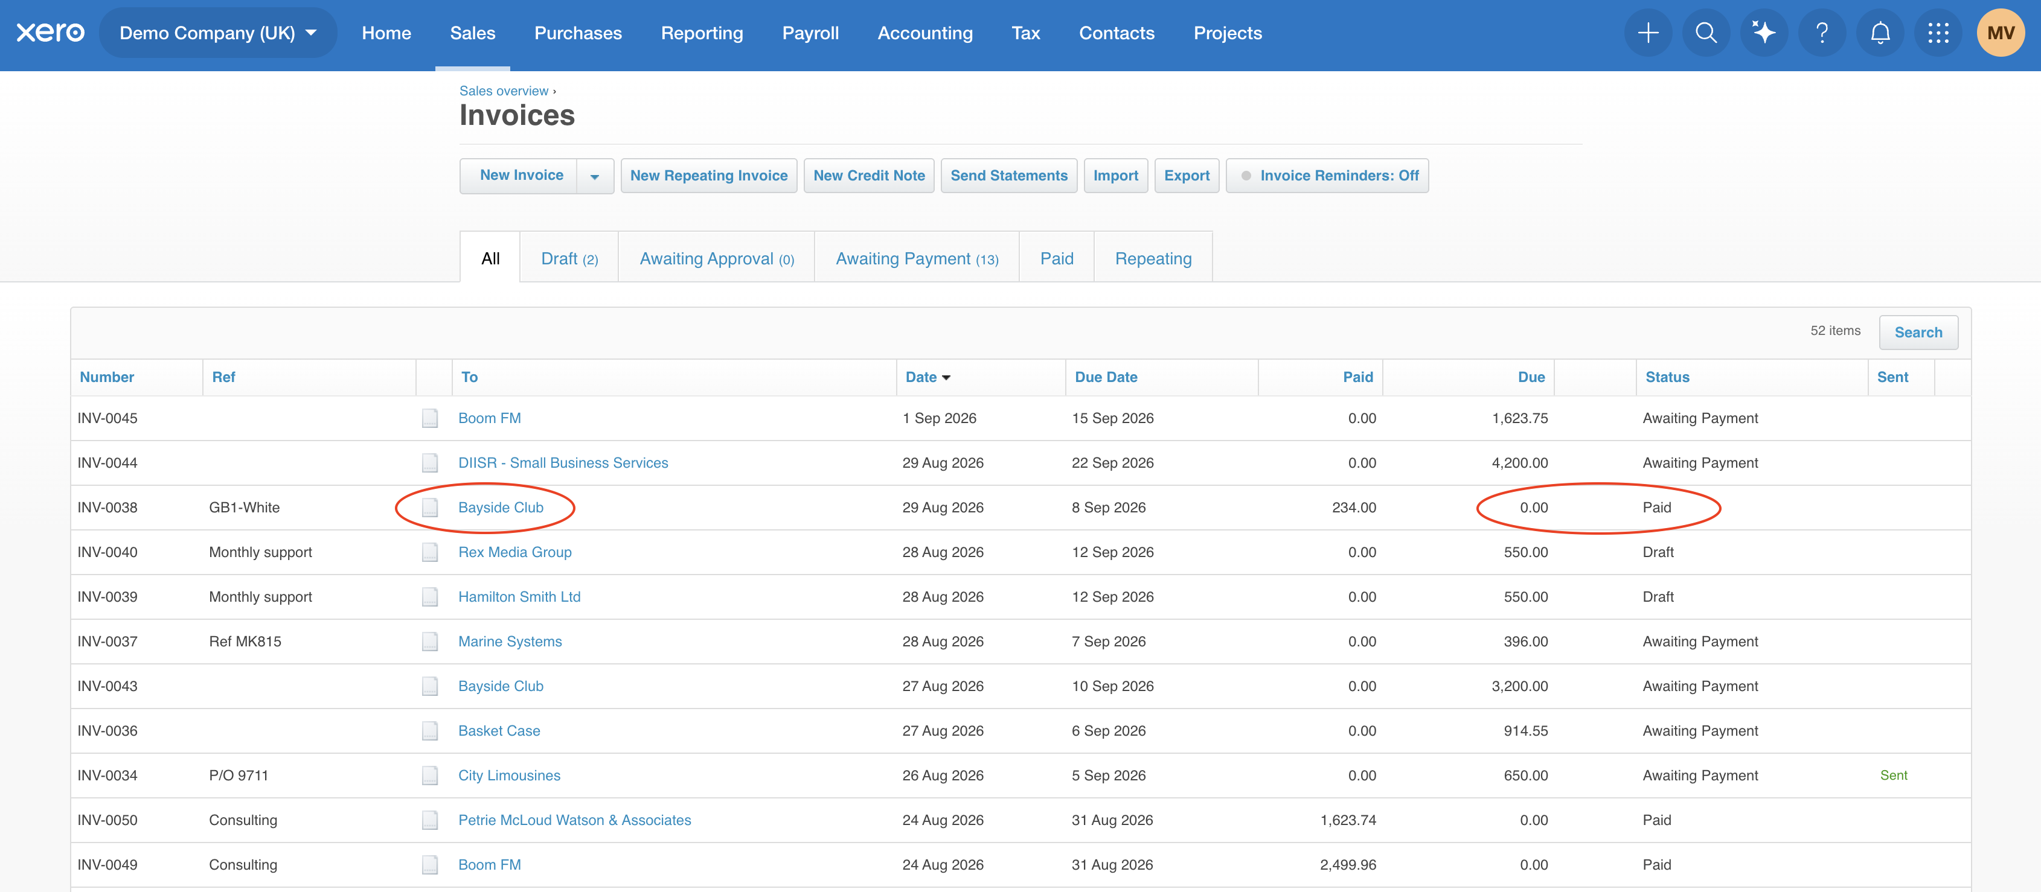The width and height of the screenshot is (2041, 892).
Task: Click the Send Statements button
Action: [x=1008, y=176]
